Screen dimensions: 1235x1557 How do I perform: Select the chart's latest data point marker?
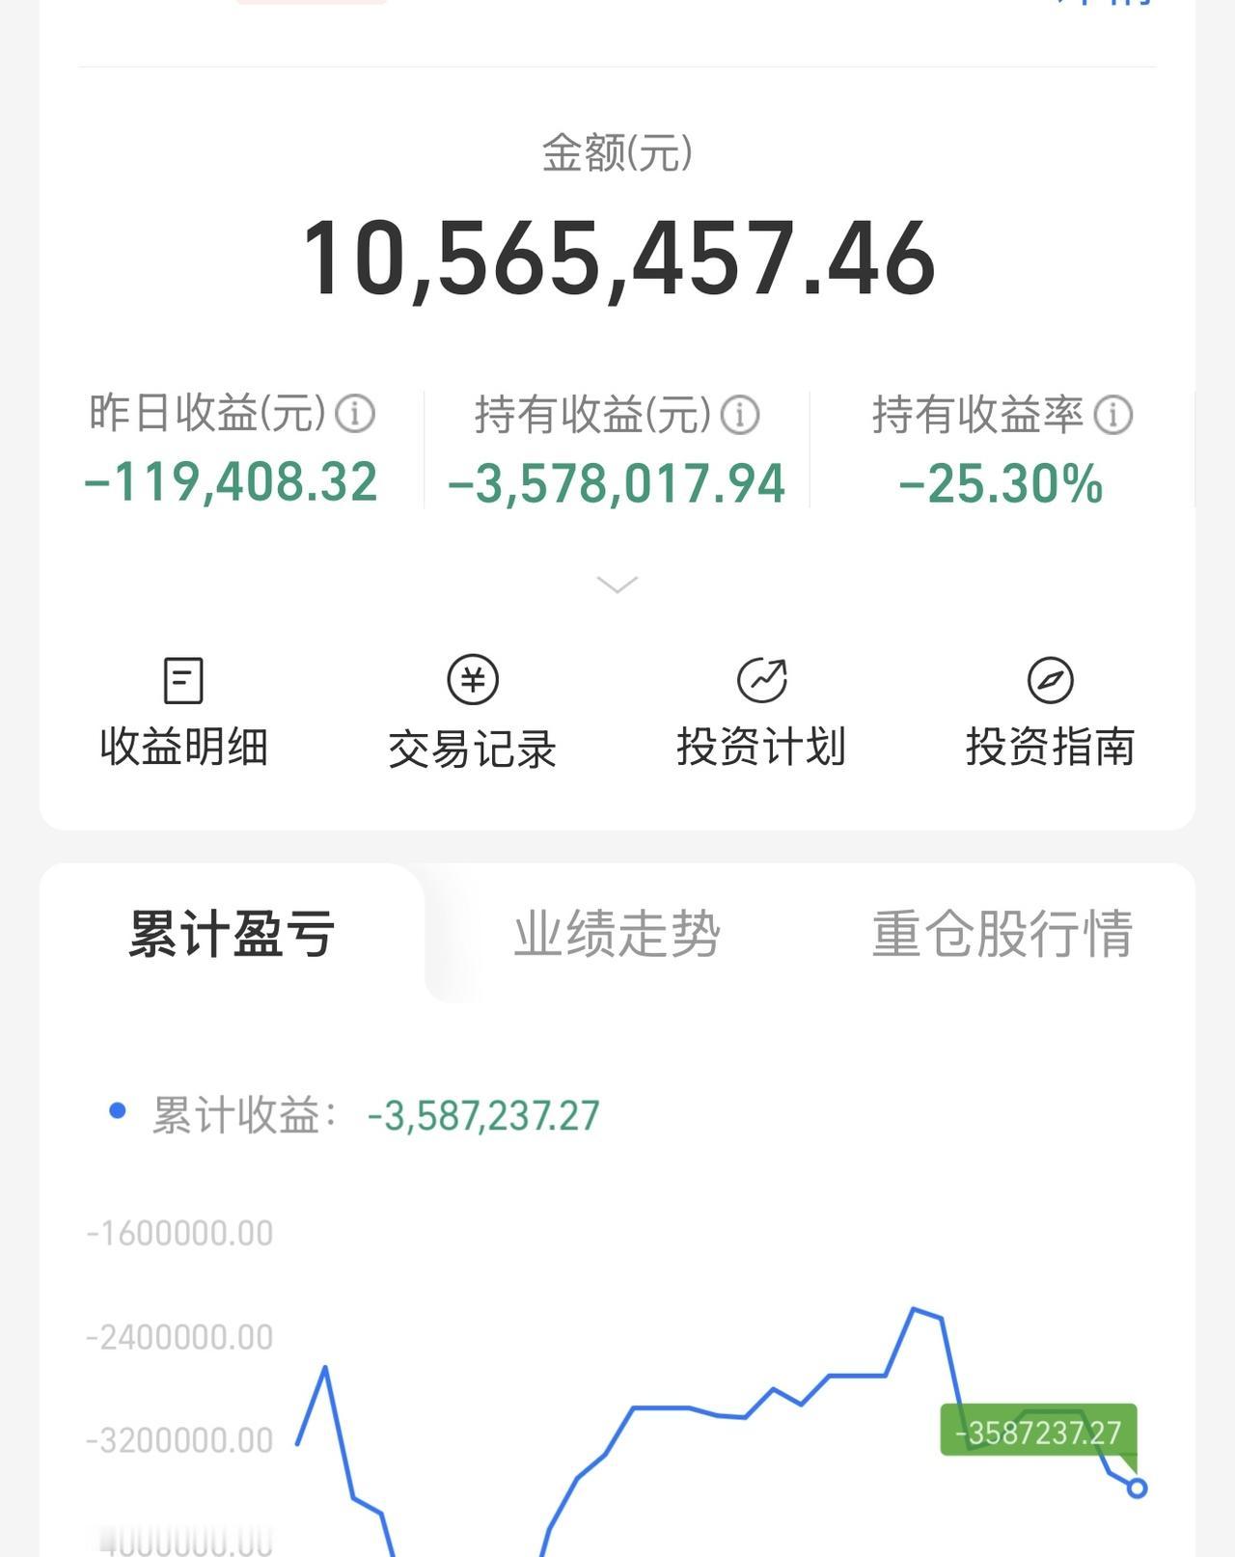(x=1137, y=1488)
